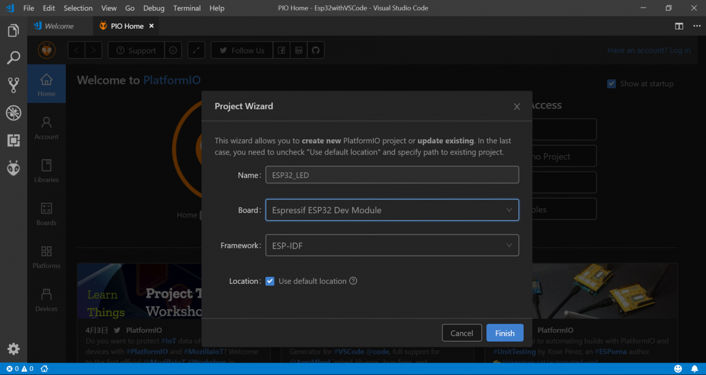Open the Manage gear at bottom left

(x=14, y=349)
